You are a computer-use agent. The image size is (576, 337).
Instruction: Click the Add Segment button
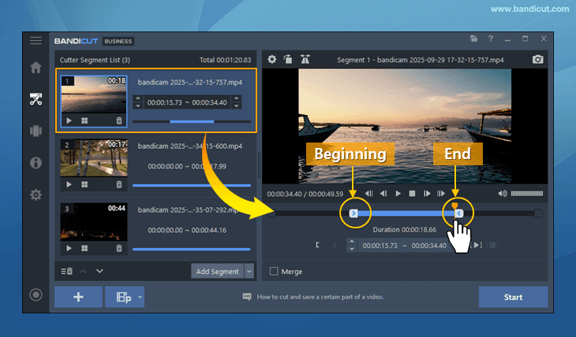click(217, 272)
